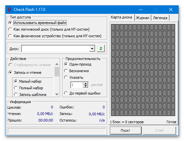Select 'Как логический диск' access type
Viewport: 184px width, 141px height.
click(10, 29)
